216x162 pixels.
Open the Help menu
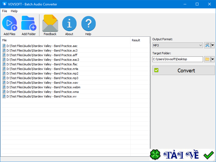point(14,11)
